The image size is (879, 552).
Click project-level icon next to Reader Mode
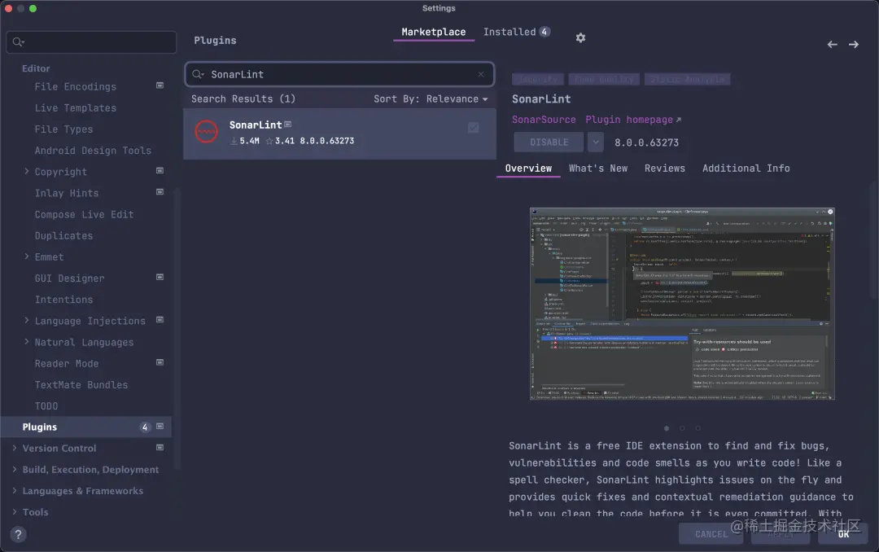pyautogui.click(x=160, y=362)
